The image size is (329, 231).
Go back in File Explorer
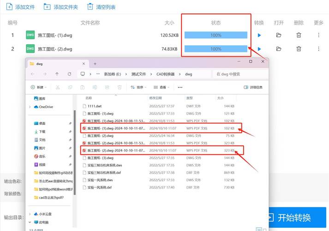click(32, 74)
